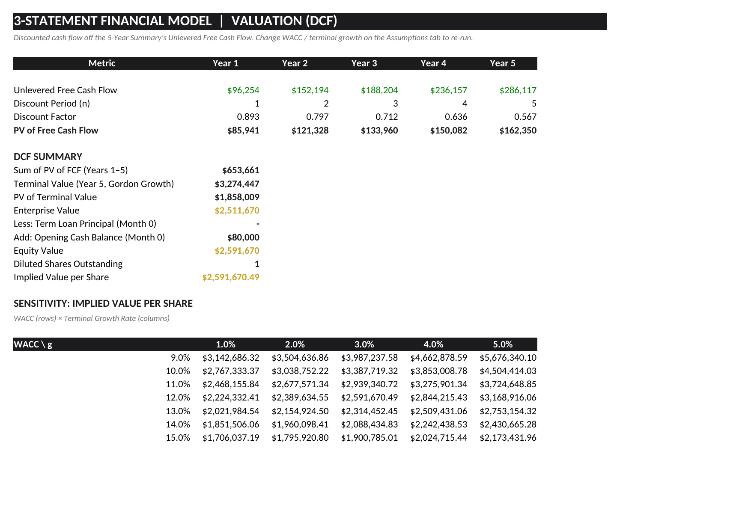Select the Year 2 column header
Viewport: 751px width, 531px height.
tap(295, 63)
